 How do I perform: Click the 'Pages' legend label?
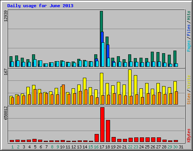[x=188, y=46]
